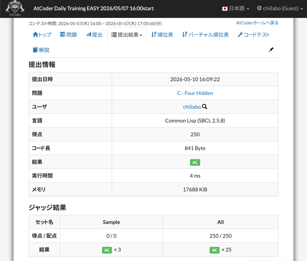Image resolution: width=307 pixels, height=261 pixels.
Task: Click the sort icon beside バーチャル順位表
Action: [185, 34]
